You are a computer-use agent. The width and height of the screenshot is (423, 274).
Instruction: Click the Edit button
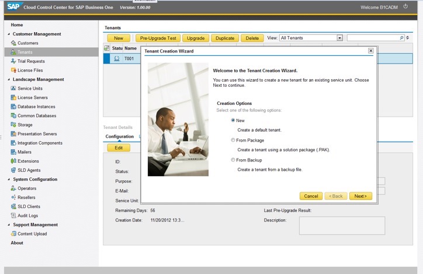(x=119, y=147)
